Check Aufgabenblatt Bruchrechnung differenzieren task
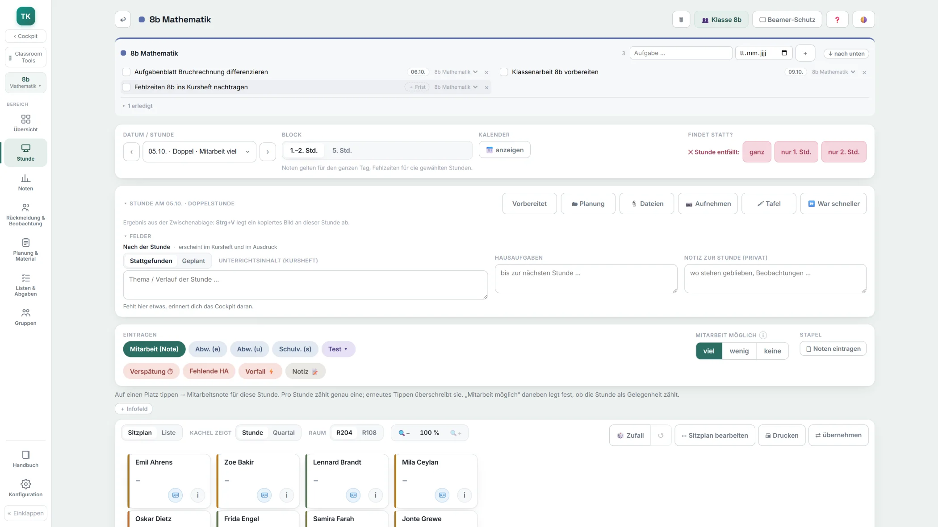The image size is (938, 527). (126, 72)
